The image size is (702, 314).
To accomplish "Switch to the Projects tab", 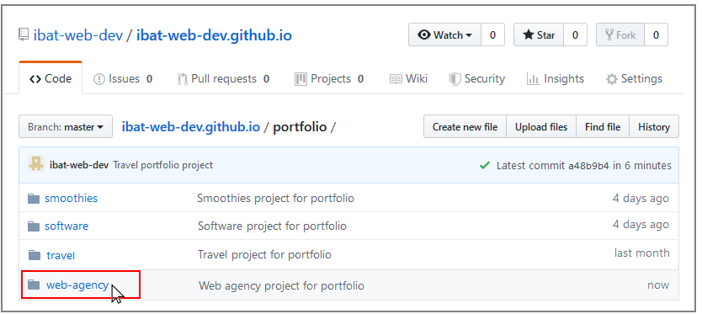I will click(329, 79).
